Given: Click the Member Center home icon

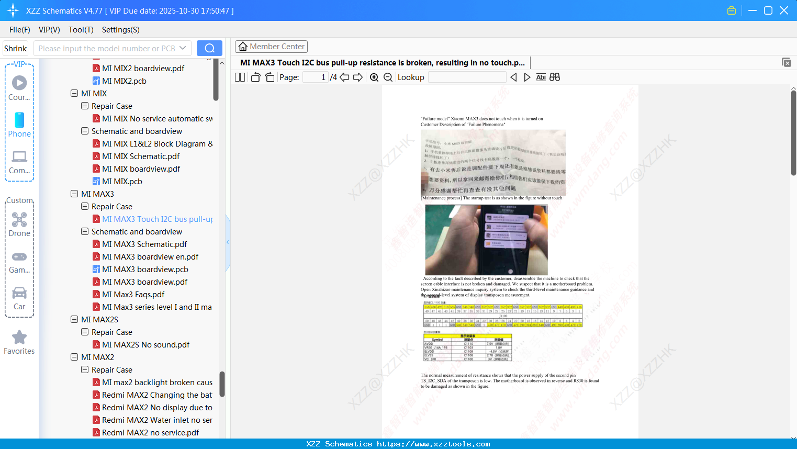Looking at the screenshot, I should 243,47.
